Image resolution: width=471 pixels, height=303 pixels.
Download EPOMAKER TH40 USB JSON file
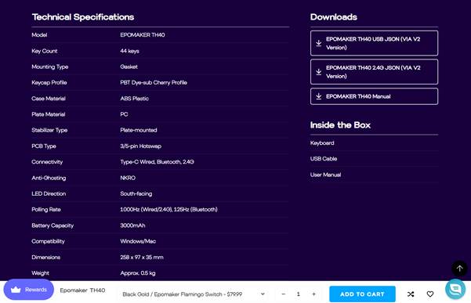[x=374, y=43]
